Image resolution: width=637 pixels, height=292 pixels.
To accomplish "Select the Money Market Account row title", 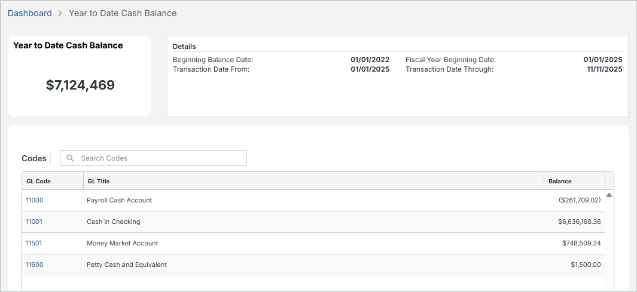I will click(123, 243).
